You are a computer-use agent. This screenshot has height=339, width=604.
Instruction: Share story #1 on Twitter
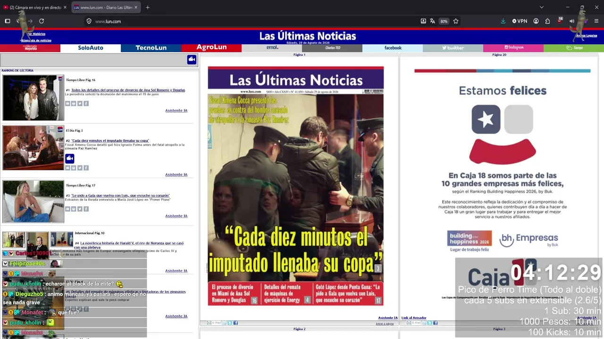pos(80,104)
